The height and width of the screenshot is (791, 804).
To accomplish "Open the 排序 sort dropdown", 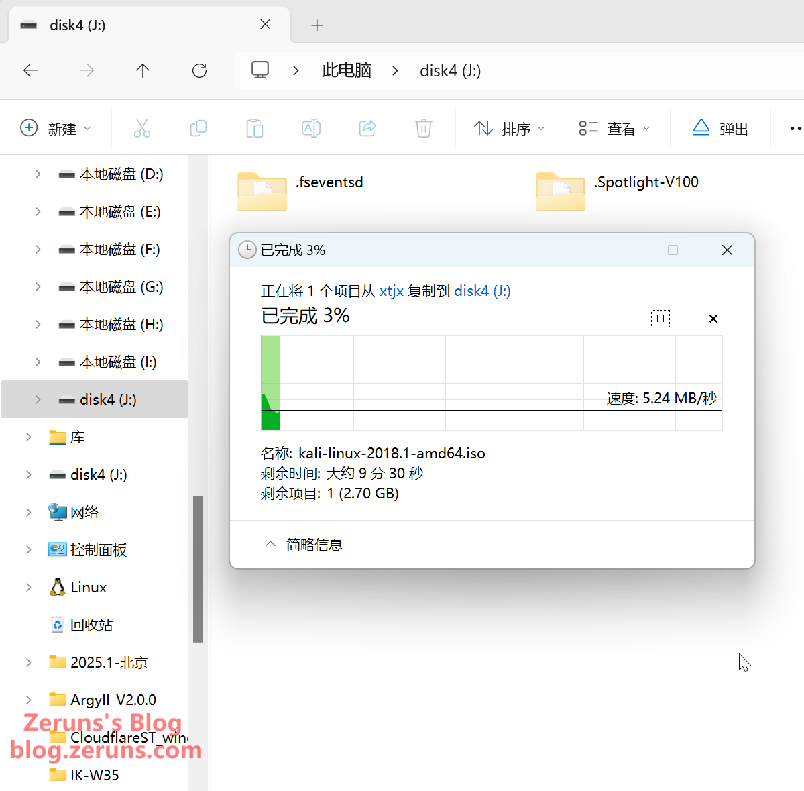I will [510, 128].
